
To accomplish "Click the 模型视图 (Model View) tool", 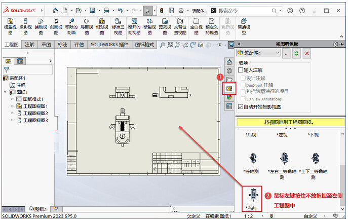I will (x=9, y=26).
